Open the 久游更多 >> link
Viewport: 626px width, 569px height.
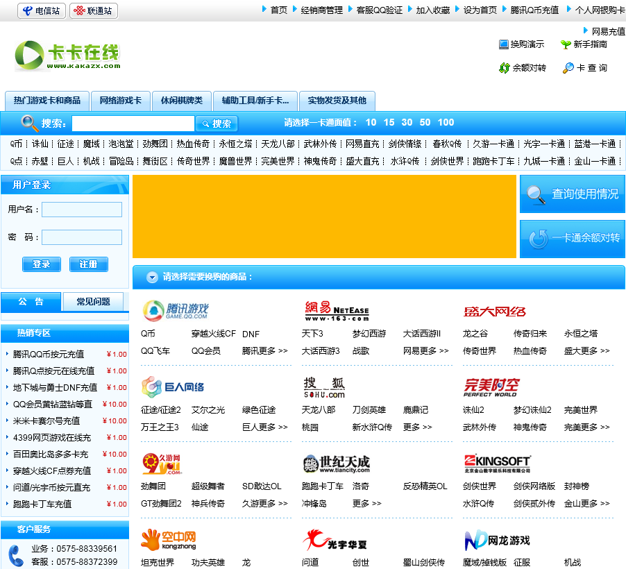click(264, 504)
